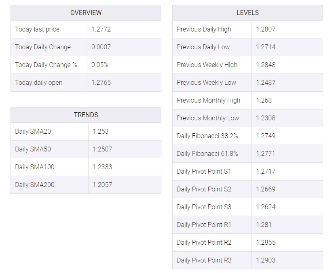Select the Previous Monthly High value 1.268
Viewport: 334px width, 273px height.
264,100
